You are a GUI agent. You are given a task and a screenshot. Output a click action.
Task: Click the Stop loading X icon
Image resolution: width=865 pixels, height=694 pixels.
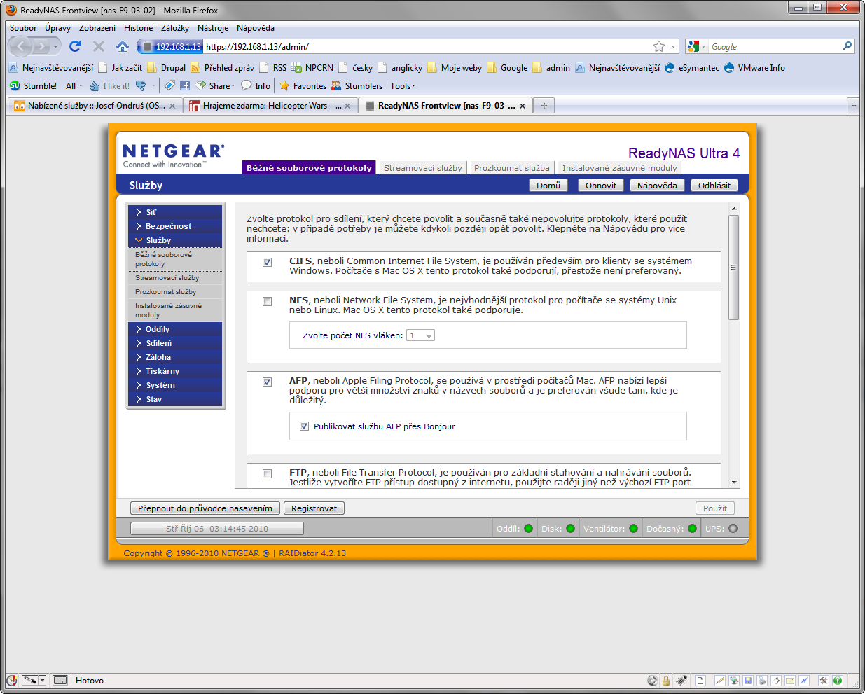click(99, 46)
